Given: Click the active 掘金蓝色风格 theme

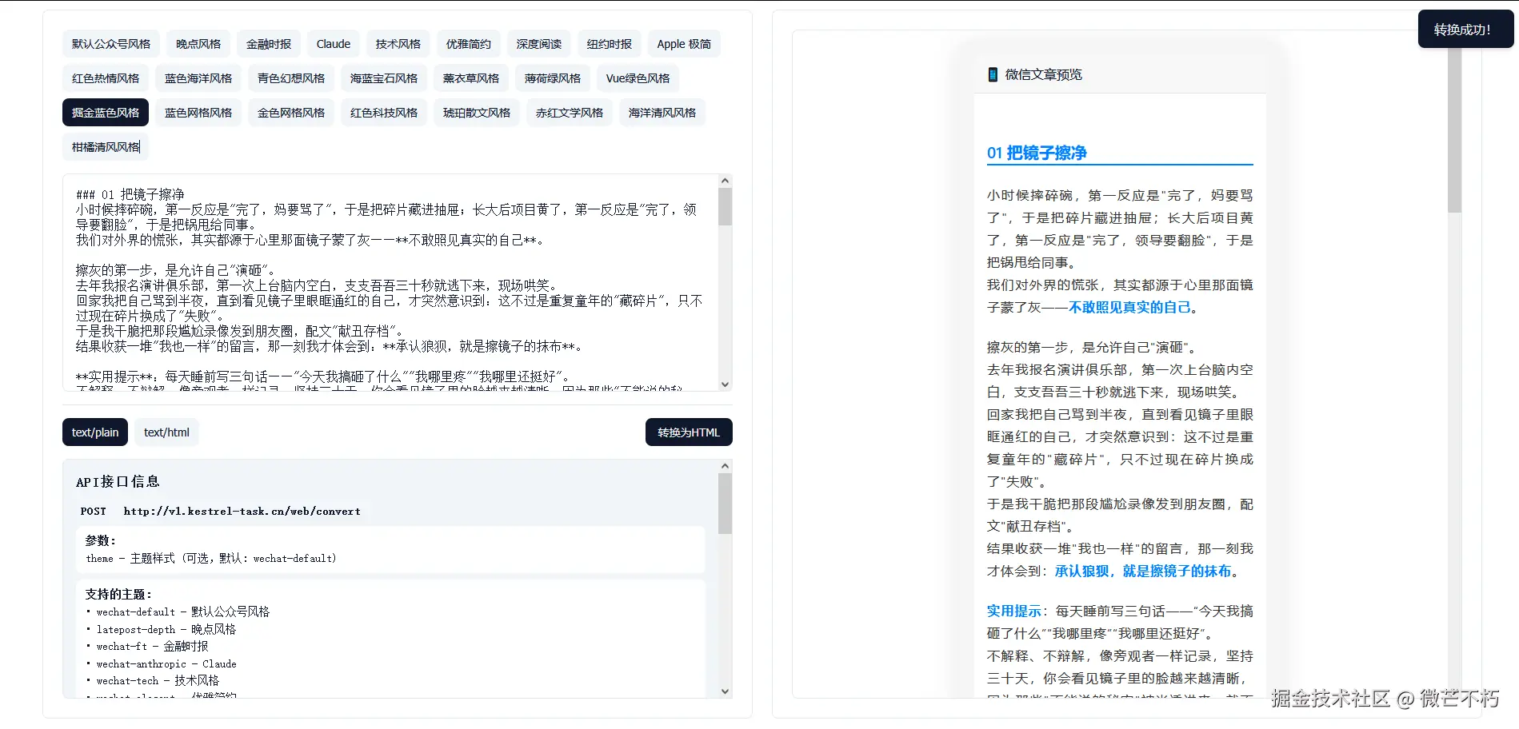Looking at the screenshot, I should pos(106,113).
